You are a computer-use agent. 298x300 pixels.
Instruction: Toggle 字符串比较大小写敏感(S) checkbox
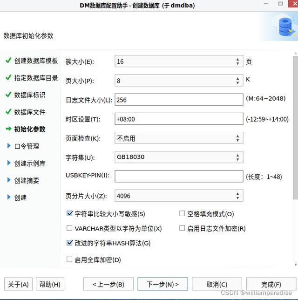pos(69,213)
